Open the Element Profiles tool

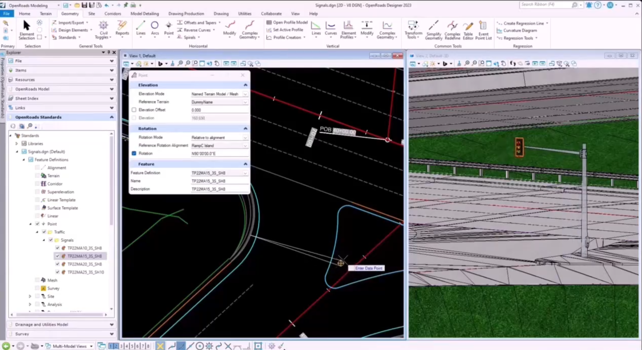click(x=348, y=30)
